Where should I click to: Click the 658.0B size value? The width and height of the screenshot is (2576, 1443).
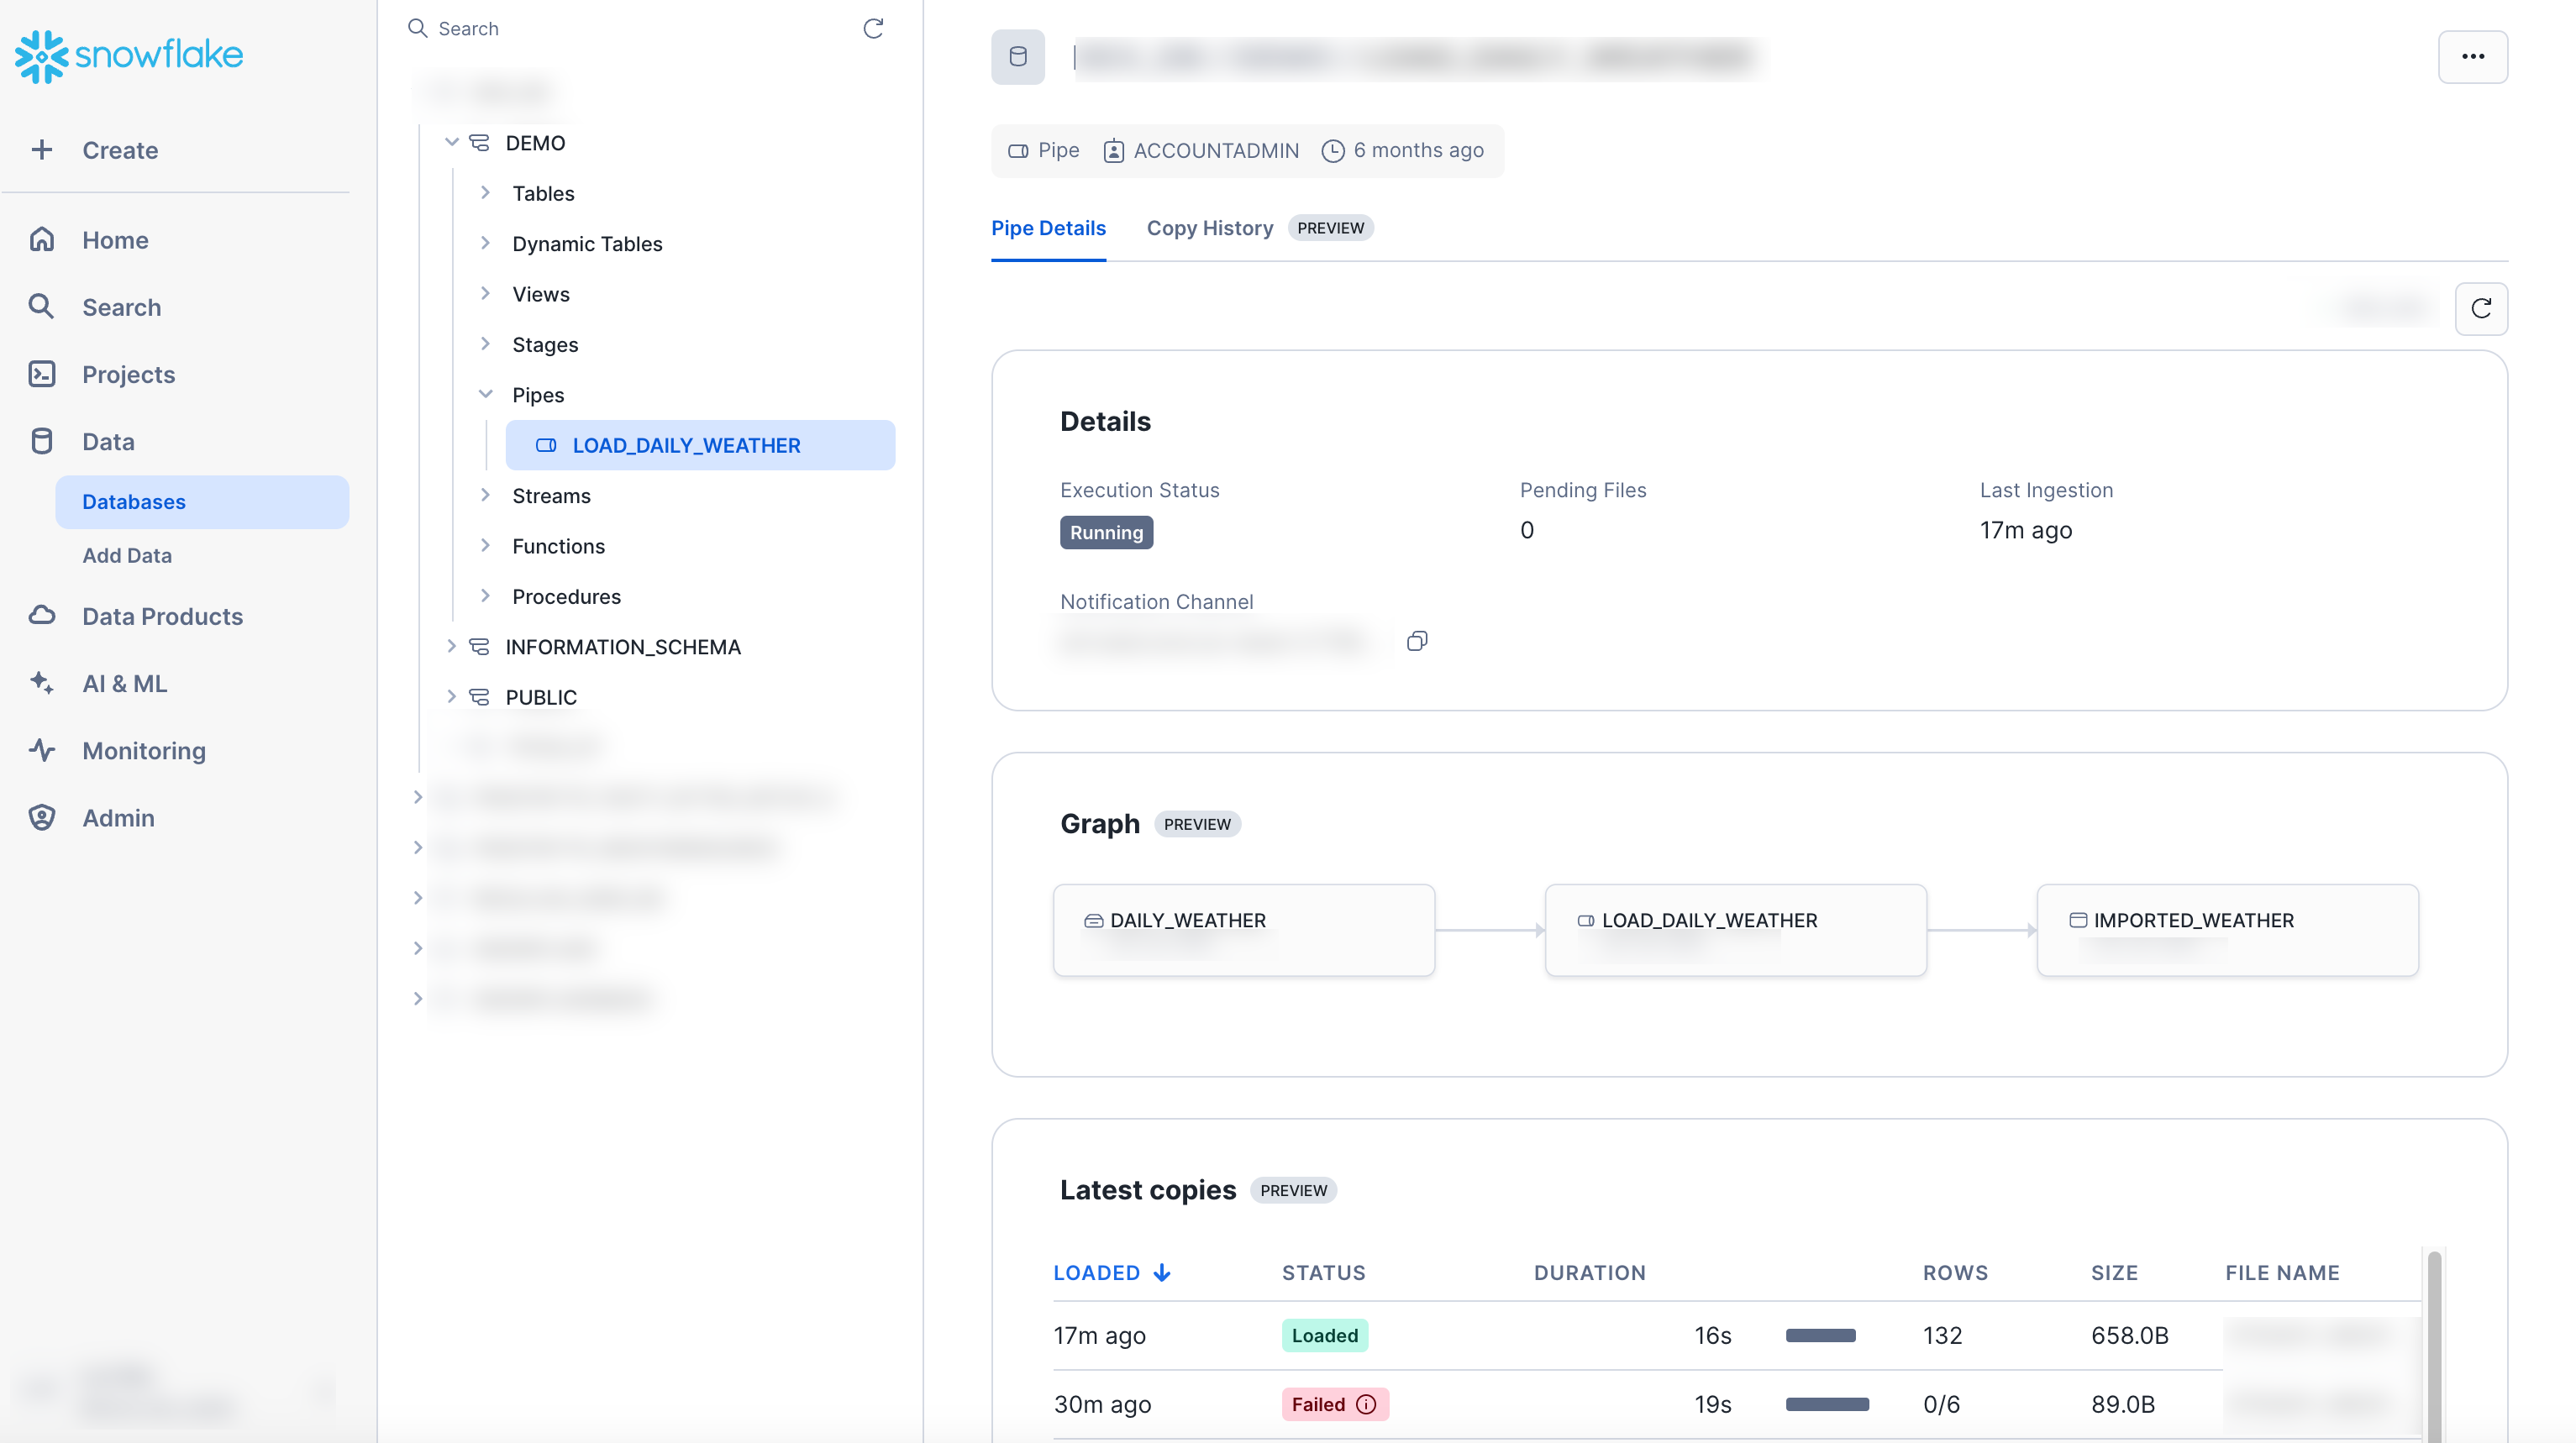pyautogui.click(x=2130, y=1335)
